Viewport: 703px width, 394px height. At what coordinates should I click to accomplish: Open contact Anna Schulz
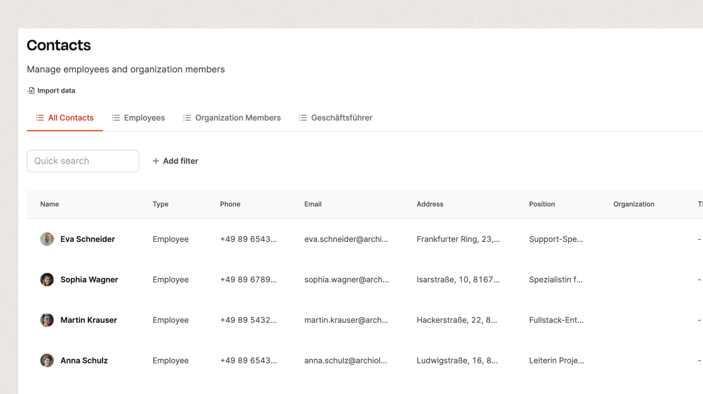[x=84, y=361]
